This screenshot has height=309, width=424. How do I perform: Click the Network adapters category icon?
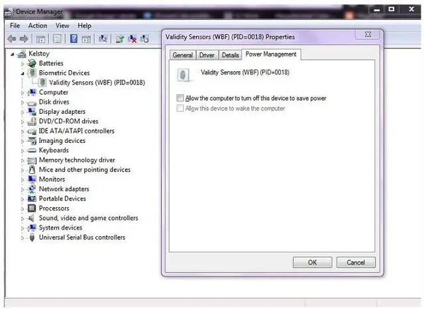coord(32,189)
